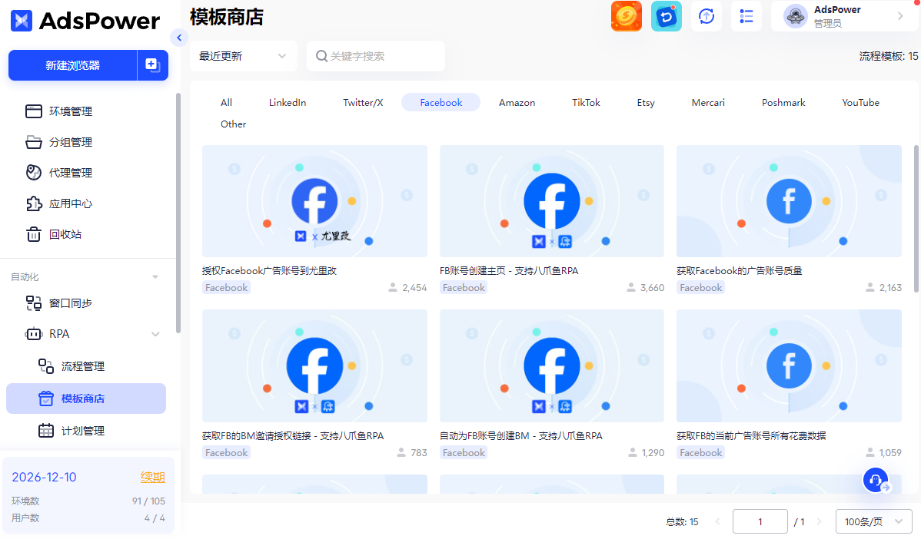Select the Amazon category tab
921x539 pixels.
(x=517, y=103)
